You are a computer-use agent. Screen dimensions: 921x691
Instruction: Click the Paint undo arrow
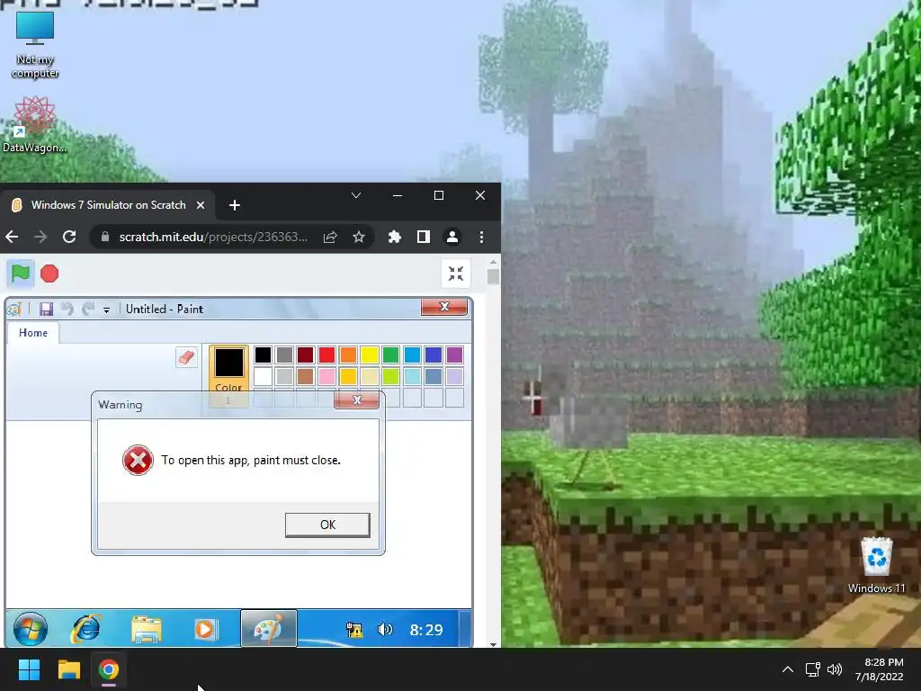(x=67, y=309)
